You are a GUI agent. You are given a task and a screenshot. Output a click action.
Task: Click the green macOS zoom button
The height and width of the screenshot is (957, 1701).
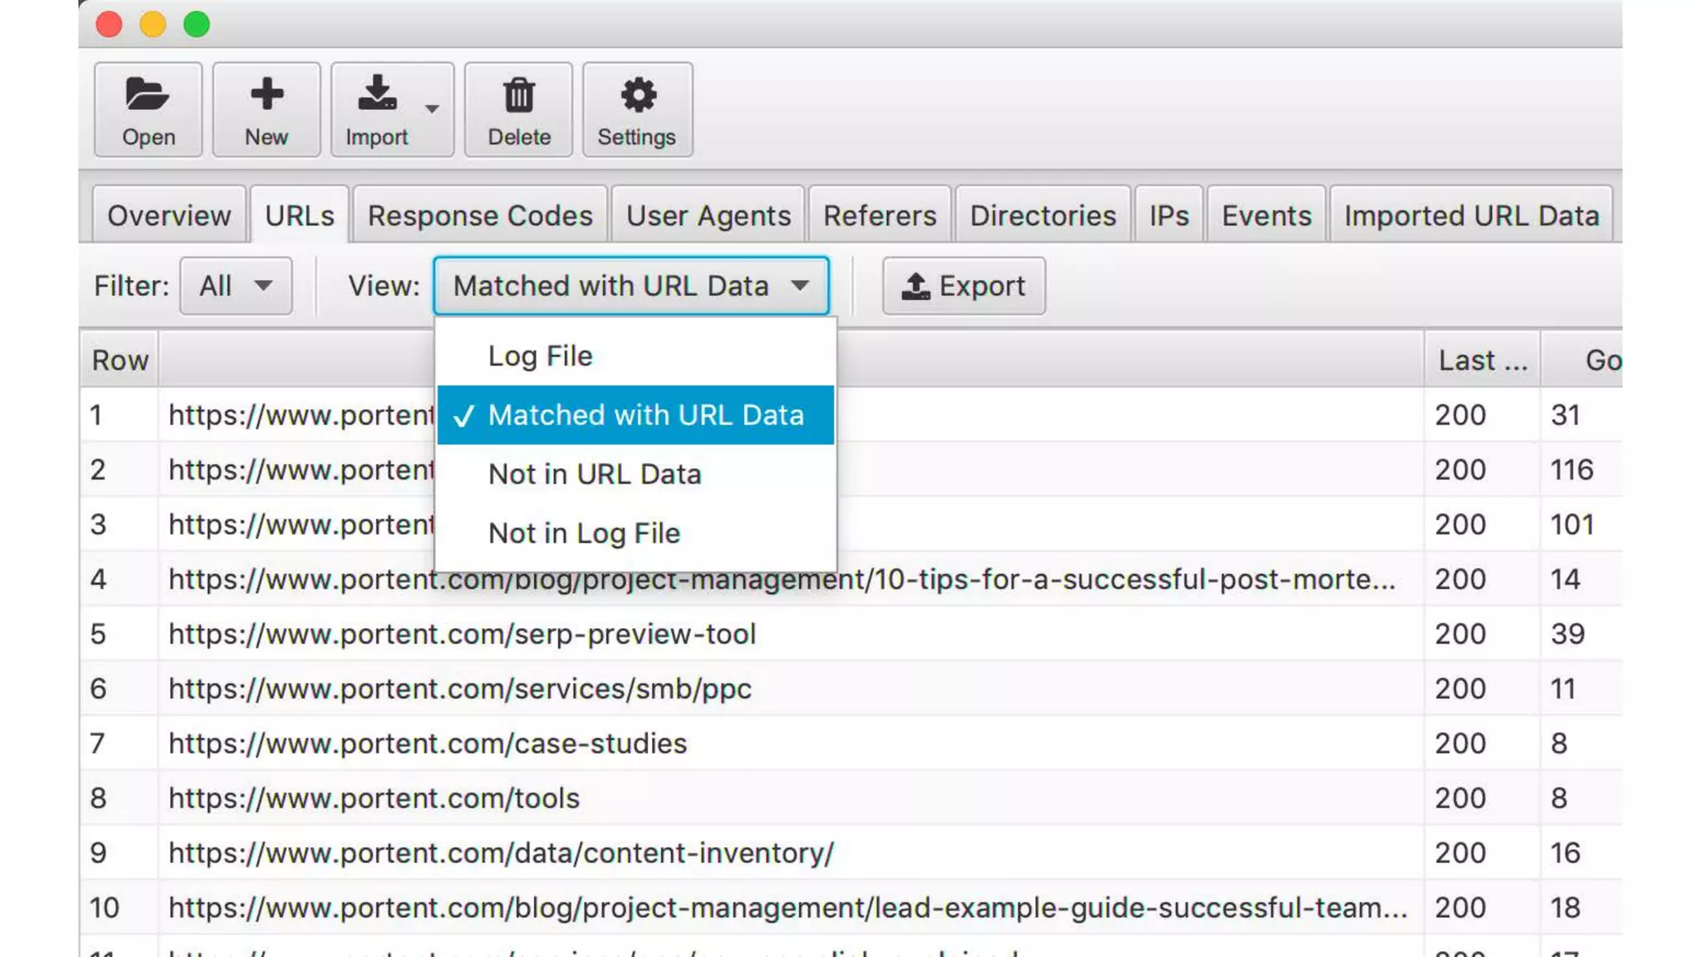tap(197, 24)
